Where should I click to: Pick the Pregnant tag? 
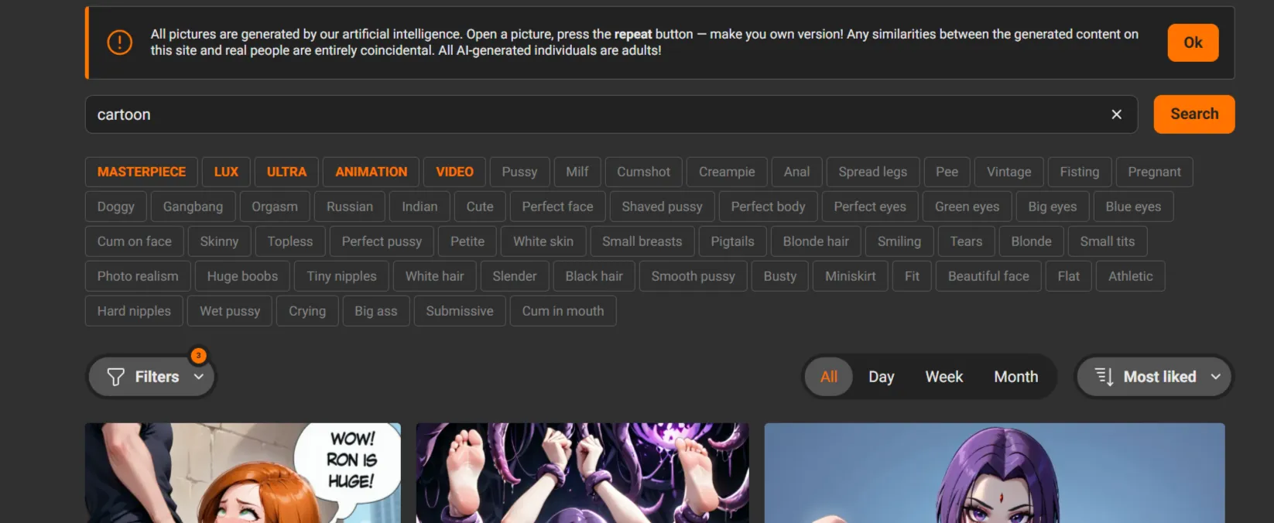point(1154,172)
